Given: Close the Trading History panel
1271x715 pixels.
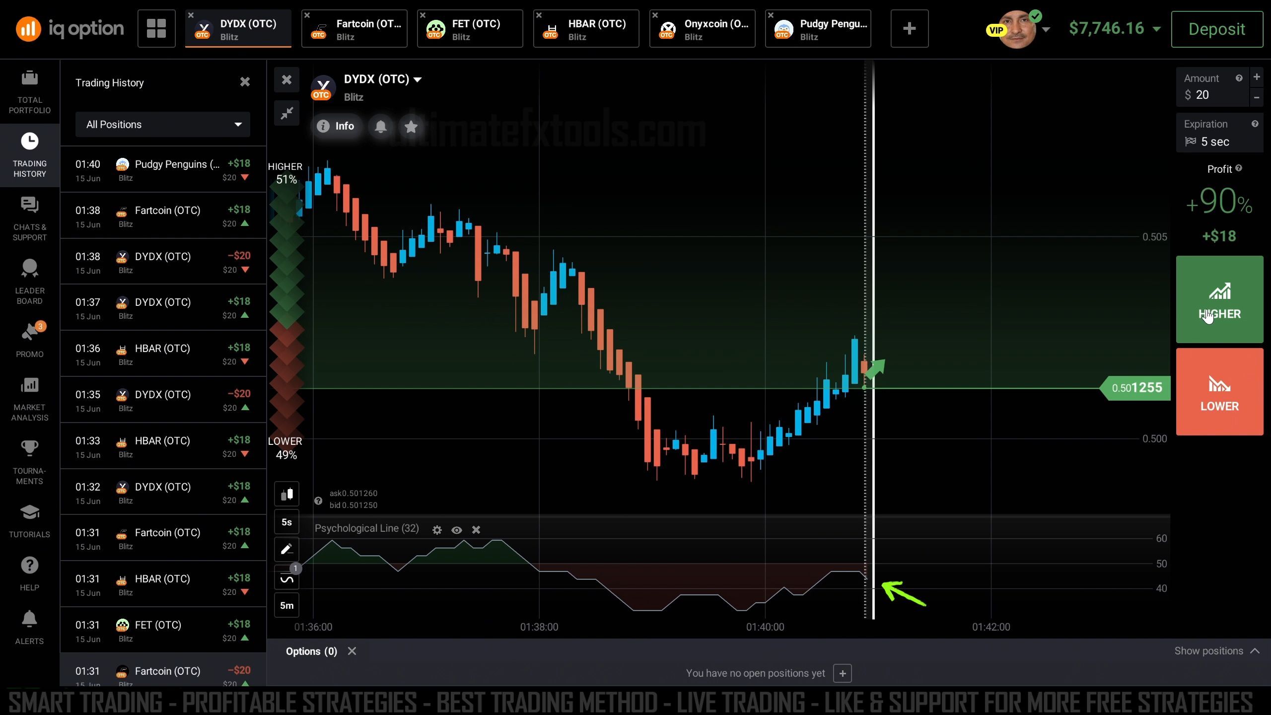Looking at the screenshot, I should (x=245, y=82).
